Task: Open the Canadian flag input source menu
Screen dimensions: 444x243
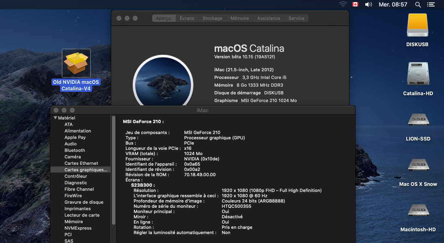Action: point(355,4)
